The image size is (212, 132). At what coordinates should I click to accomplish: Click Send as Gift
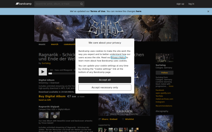pyautogui.click(x=45, y=100)
